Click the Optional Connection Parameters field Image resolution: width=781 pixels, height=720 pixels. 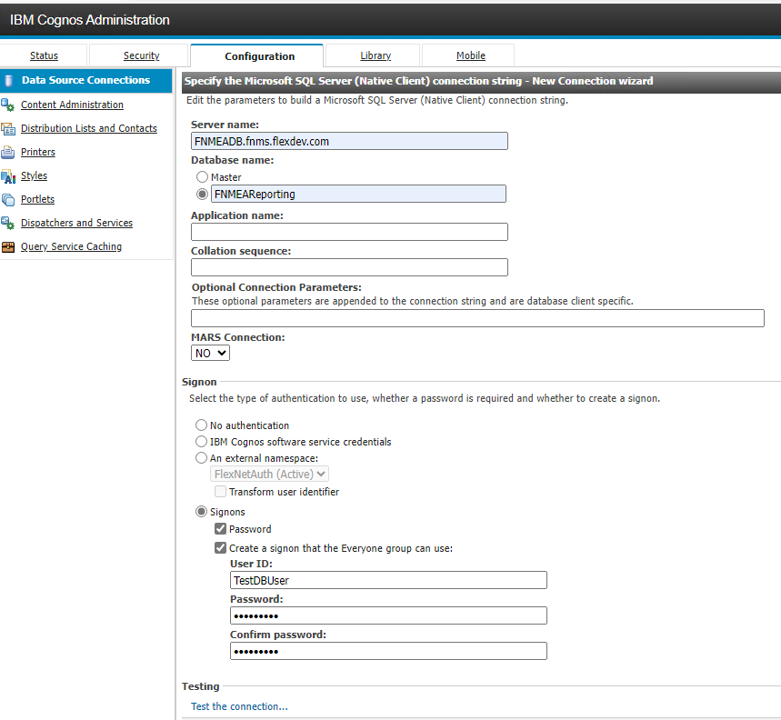tap(477, 318)
